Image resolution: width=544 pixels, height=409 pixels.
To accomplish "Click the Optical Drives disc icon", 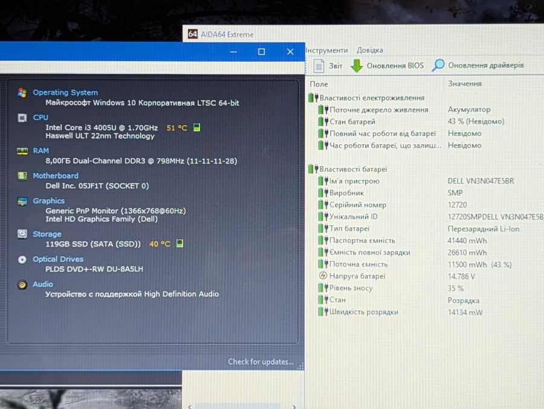I will (x=22, y=260).
